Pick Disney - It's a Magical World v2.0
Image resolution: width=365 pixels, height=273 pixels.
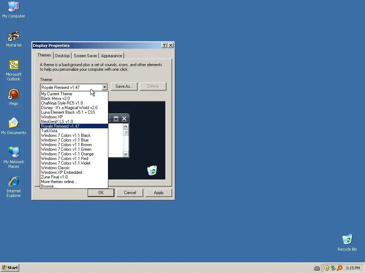[74, 108]
